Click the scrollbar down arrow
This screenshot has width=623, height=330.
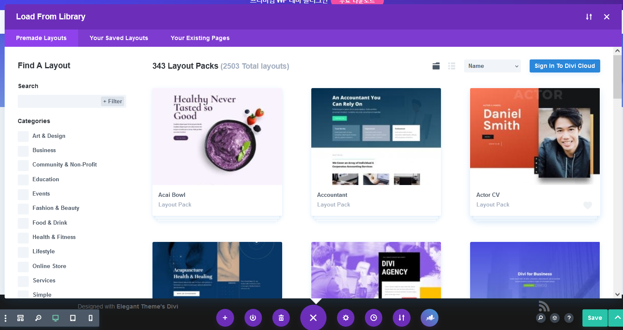click(x=618, y=295)
